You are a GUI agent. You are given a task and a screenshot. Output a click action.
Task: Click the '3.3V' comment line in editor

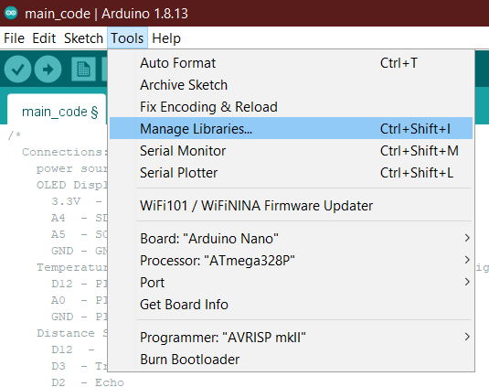tap(77, 201)
